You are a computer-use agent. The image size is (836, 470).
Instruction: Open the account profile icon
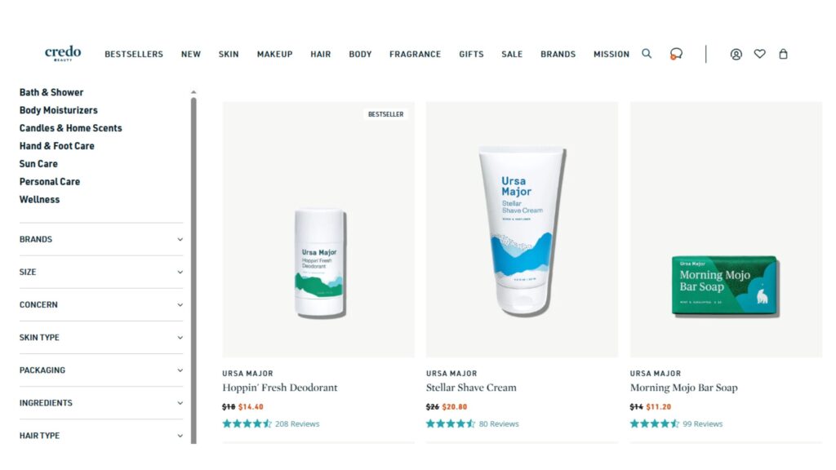point(736,54)
